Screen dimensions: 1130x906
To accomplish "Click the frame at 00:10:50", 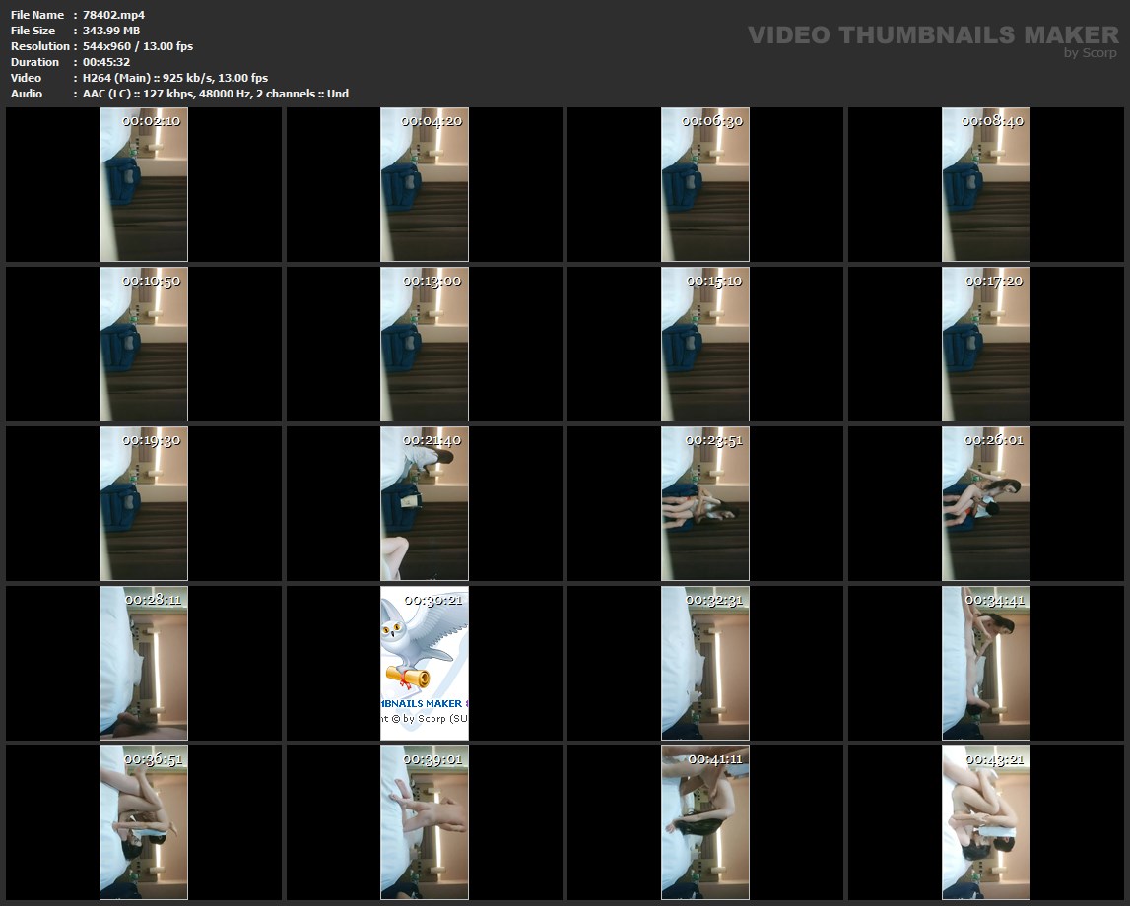I will coord(144,344).
